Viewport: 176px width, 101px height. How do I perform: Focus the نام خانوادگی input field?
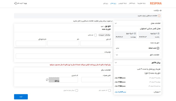31,43
